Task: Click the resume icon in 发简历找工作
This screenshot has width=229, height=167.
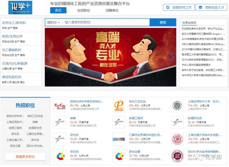Action: point(168,7)
